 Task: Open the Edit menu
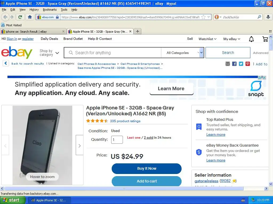pos(13,10)
